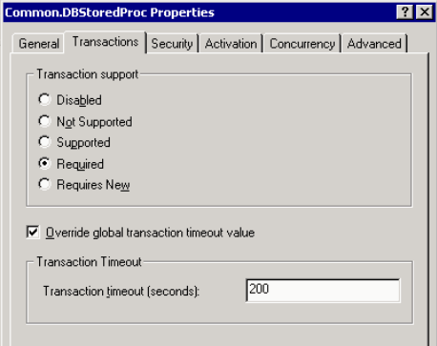Open the context help question mark button
437x346 pixels.
405,12
